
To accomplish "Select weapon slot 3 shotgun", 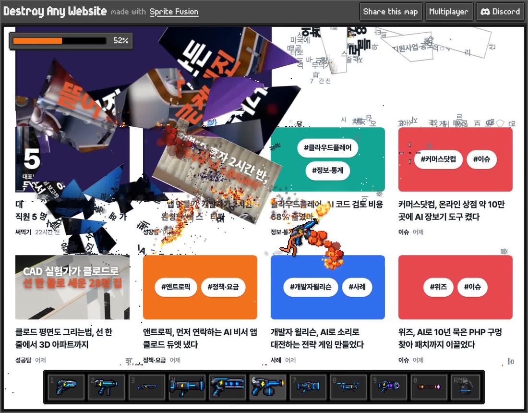I will point(147,387).
